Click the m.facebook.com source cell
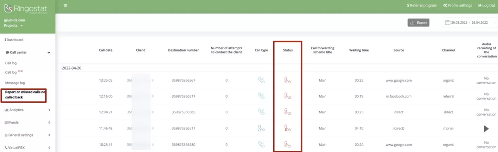Image resolution: width=498 pixels, height=152 pixels. click(398, 96)
